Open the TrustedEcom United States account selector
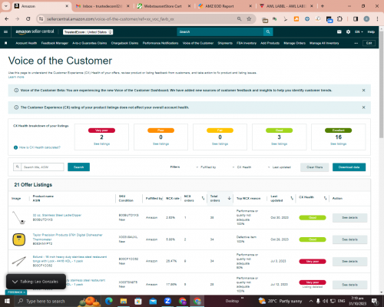Viewport: 384px width, 307px height. [x=88, y=32]
